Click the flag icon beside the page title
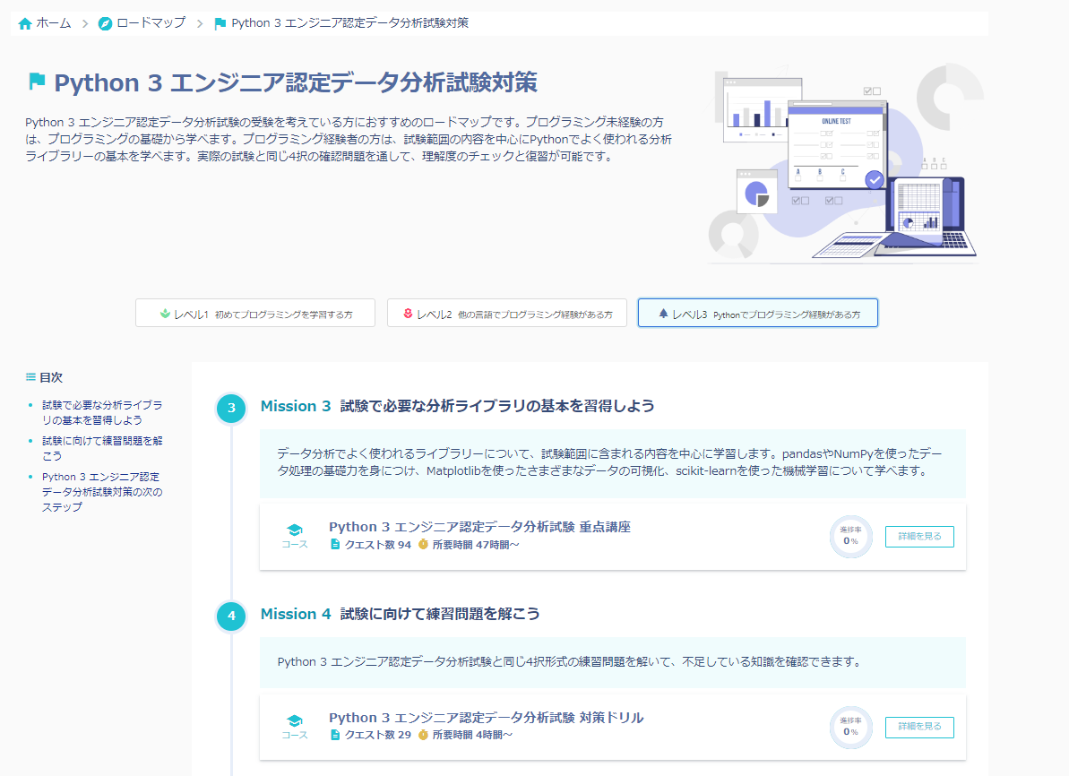 pos(38,82)
